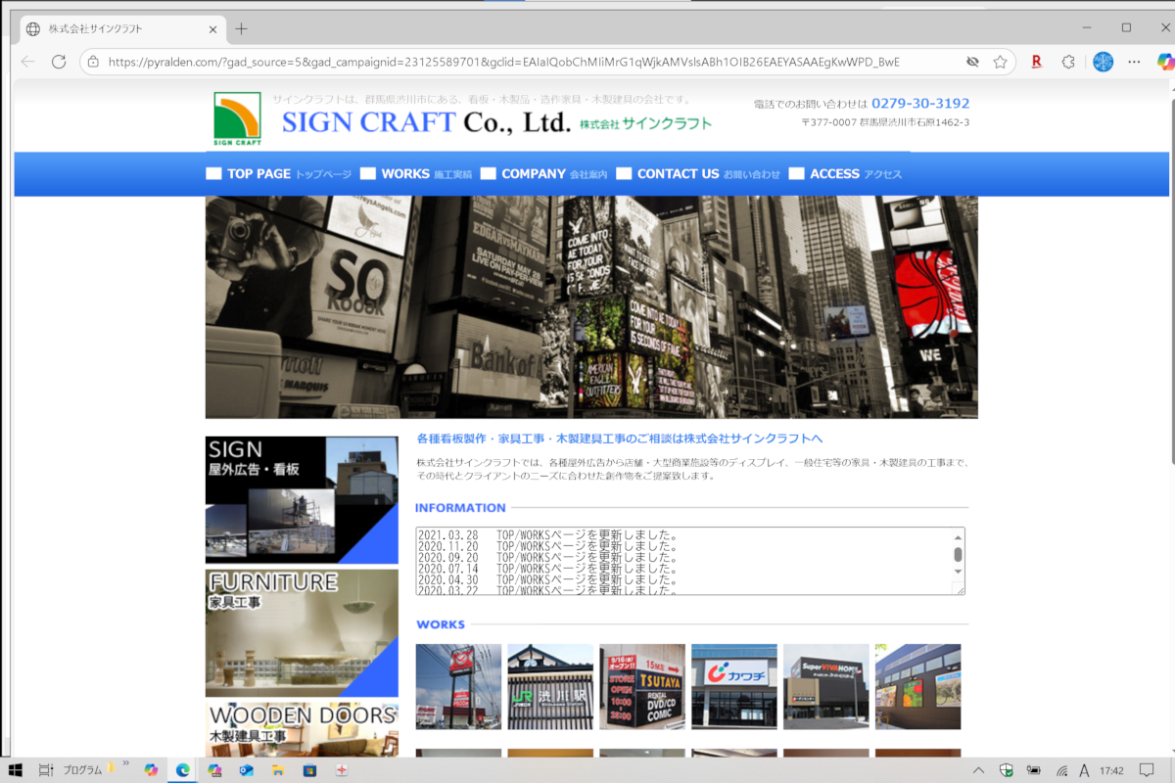Open the COMPANY 会社案内 page

[x=543, y=174]
